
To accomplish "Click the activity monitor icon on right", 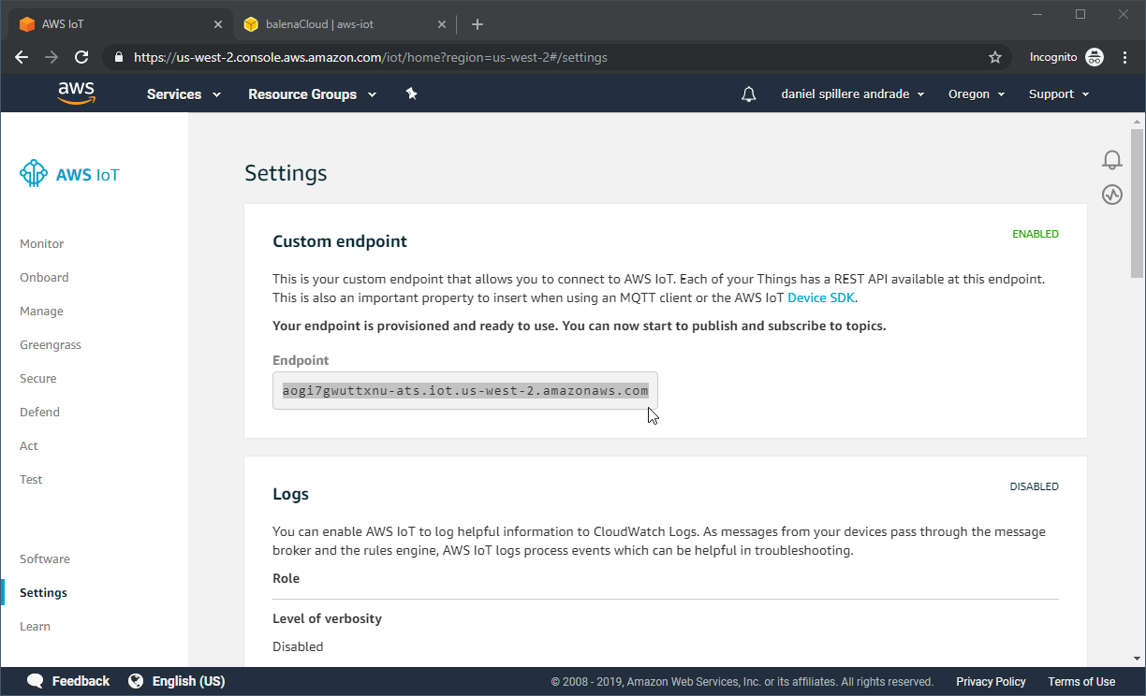I will point(1111,195).
